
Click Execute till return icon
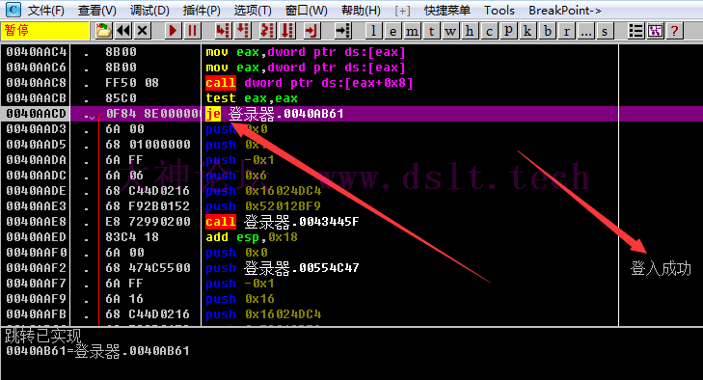tap(311, 31)
